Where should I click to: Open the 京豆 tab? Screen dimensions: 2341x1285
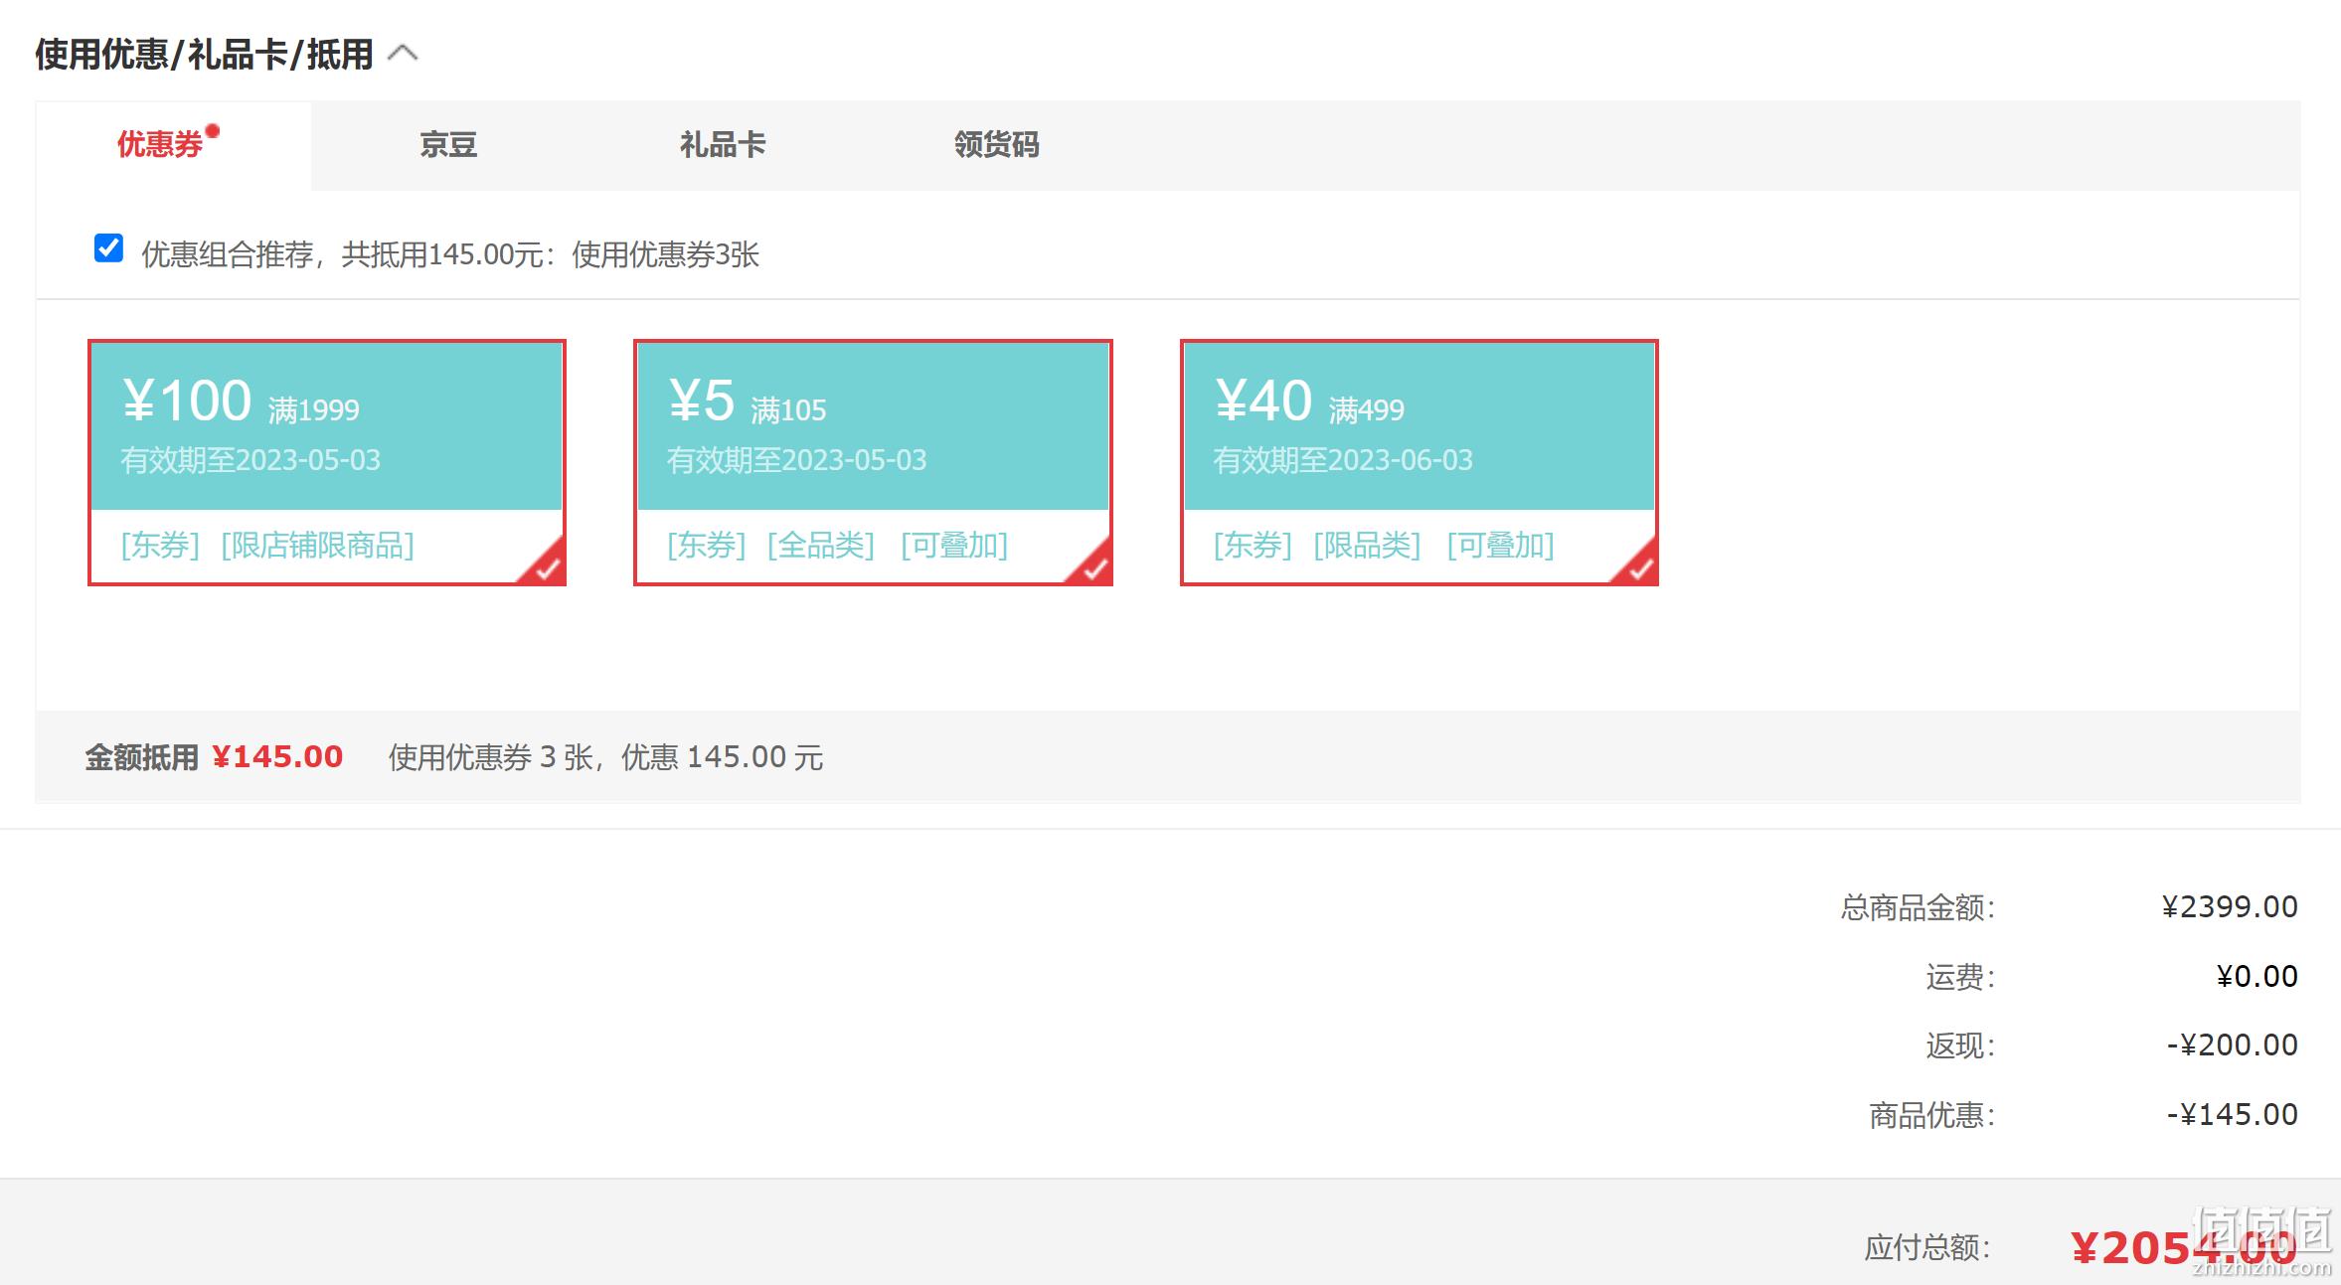click(448, 145)
